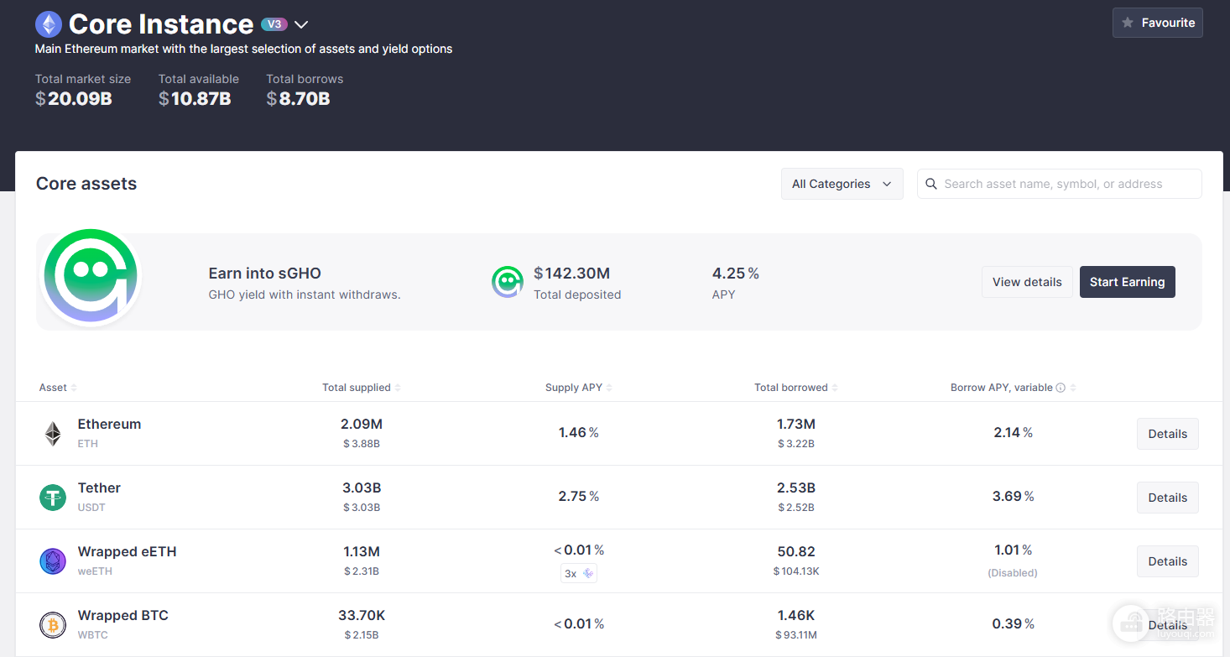Viewport: 1230px width, 657px height.
Task: Click the Earn into sGHO heading
Action: [264, 274]
